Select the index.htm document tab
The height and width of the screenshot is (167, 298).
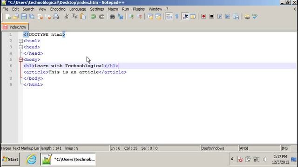15,27
